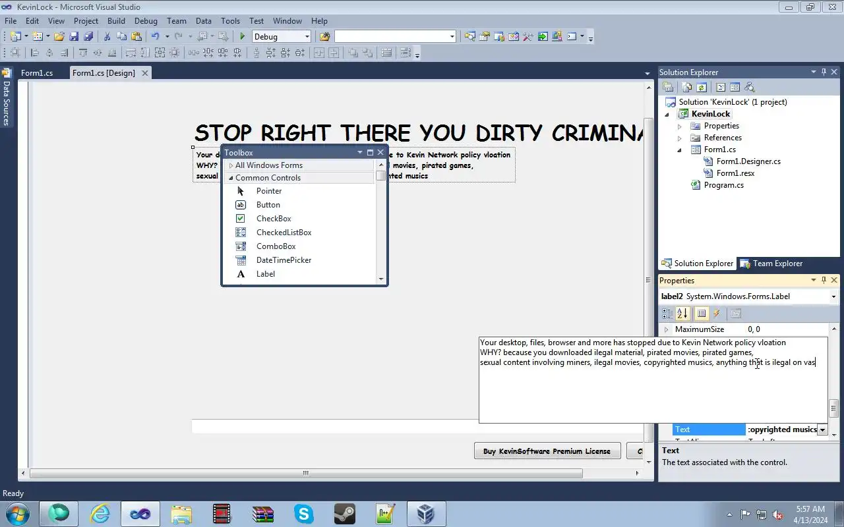Expand MaximumSize property row
The width and height of the screenshot is (844, 527).
pos(666,329)
